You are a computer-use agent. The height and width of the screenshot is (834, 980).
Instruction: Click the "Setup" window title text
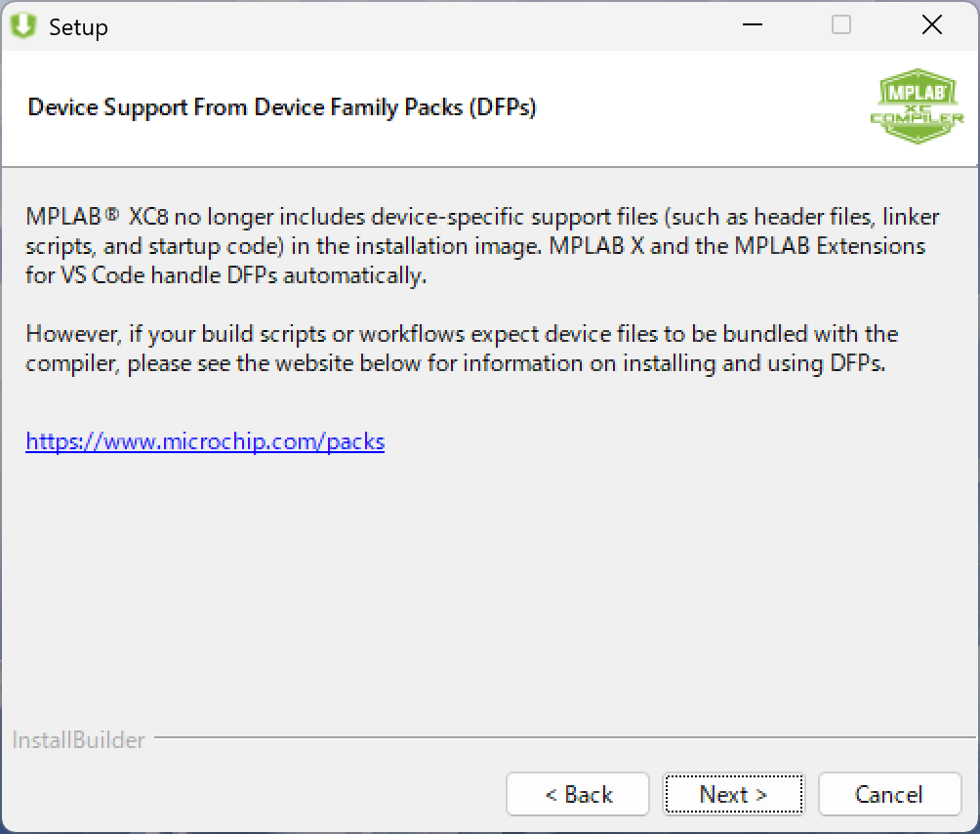pyautogui.click(x=78, y=27)
